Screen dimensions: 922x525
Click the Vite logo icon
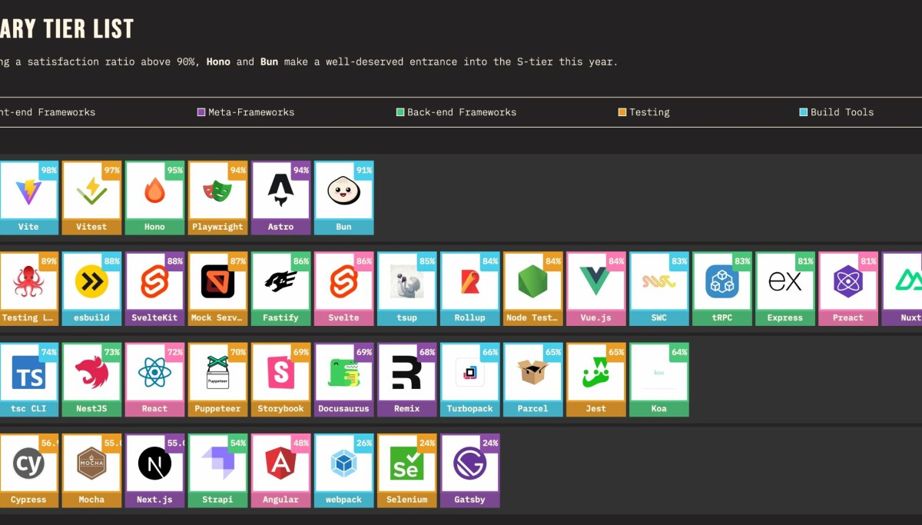click(x=28, y=191)
